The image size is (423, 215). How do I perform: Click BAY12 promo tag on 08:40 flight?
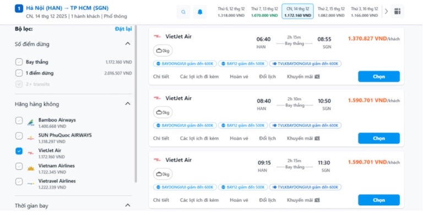point(243,125)
